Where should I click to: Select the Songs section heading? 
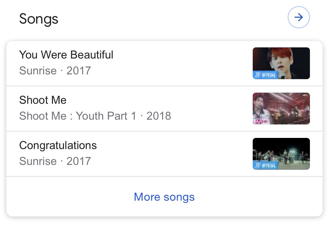coord(39,19)
